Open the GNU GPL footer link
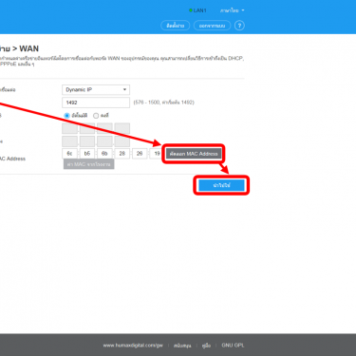Viewport: 356px width, 356px height. tap(233, 346)
